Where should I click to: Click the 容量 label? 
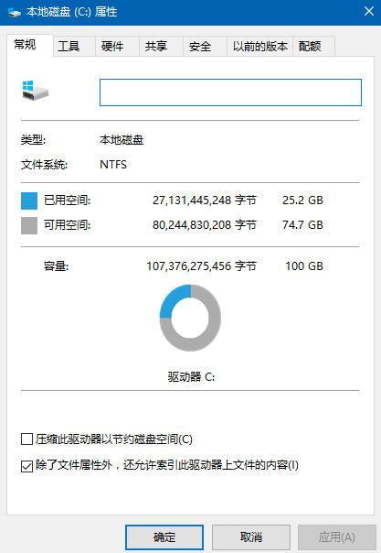(x=57, y=266)
